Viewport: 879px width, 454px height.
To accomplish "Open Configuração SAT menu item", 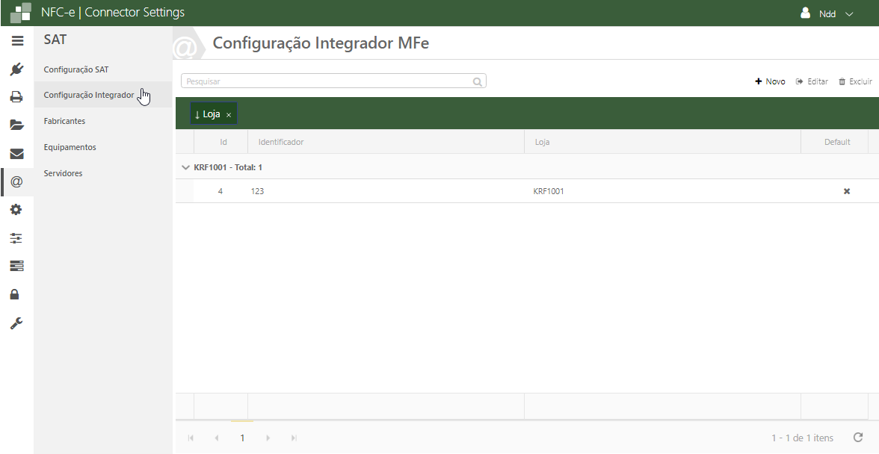I will [76, 69].
